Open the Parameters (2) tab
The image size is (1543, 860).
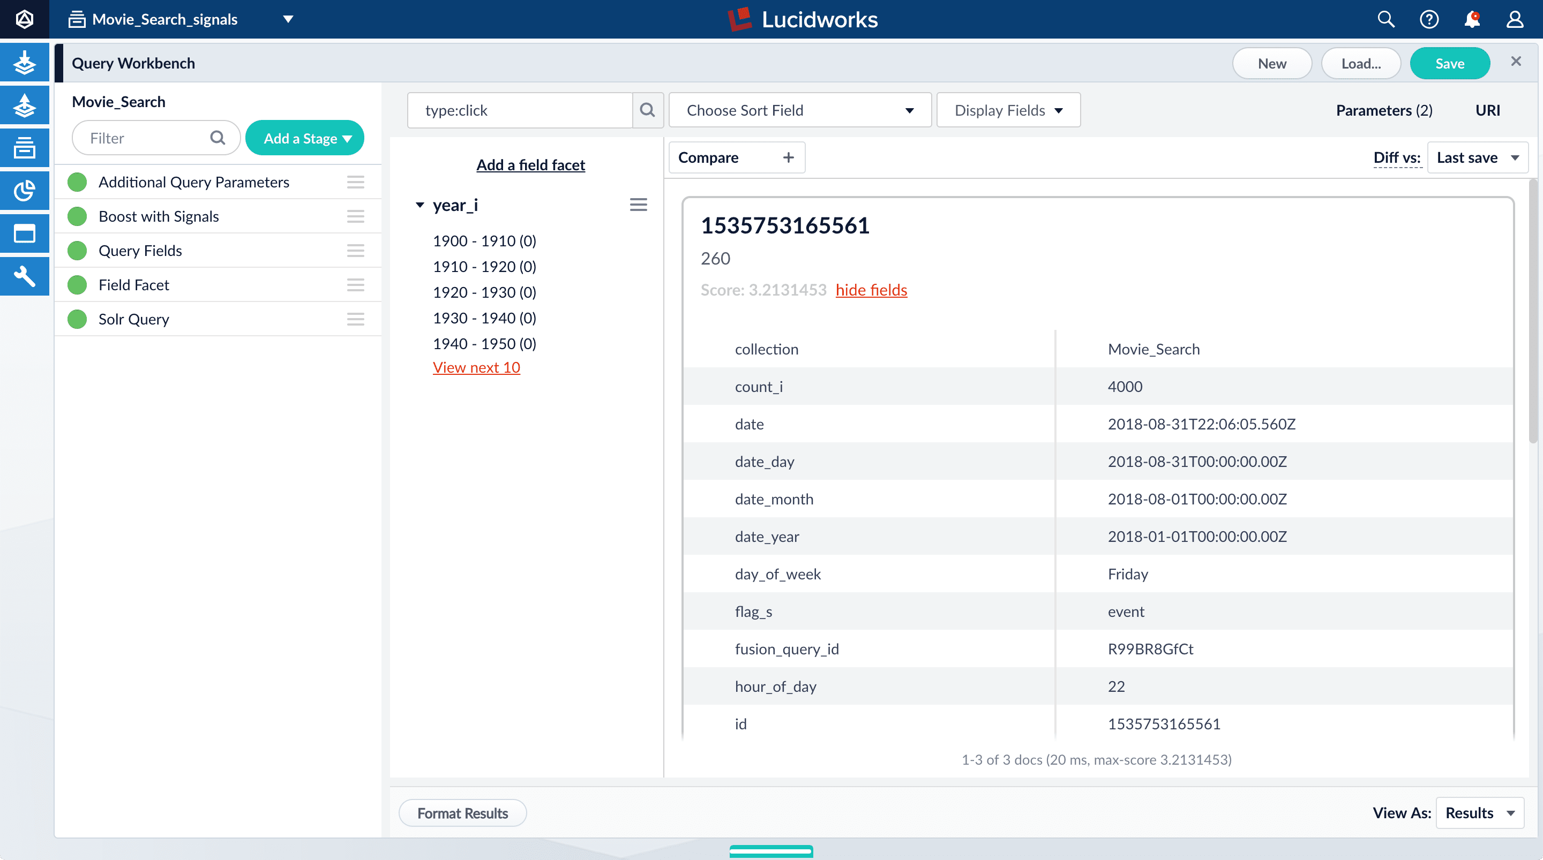tap(1384, 110)
